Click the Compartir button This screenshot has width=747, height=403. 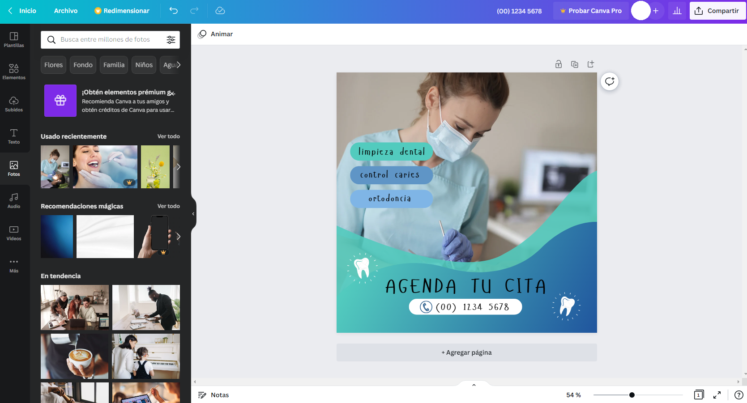[x=717, y=11]
